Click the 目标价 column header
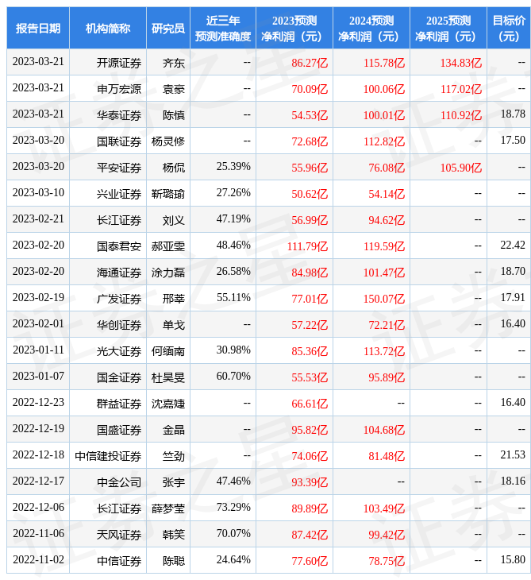Image resolution: width=531 pixels, height=580 pixels. 509,28
